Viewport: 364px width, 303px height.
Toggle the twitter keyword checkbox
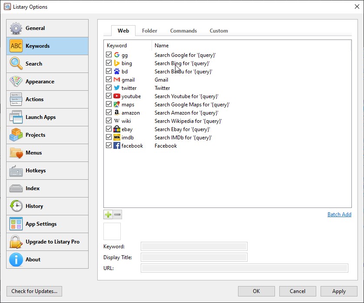109,87
